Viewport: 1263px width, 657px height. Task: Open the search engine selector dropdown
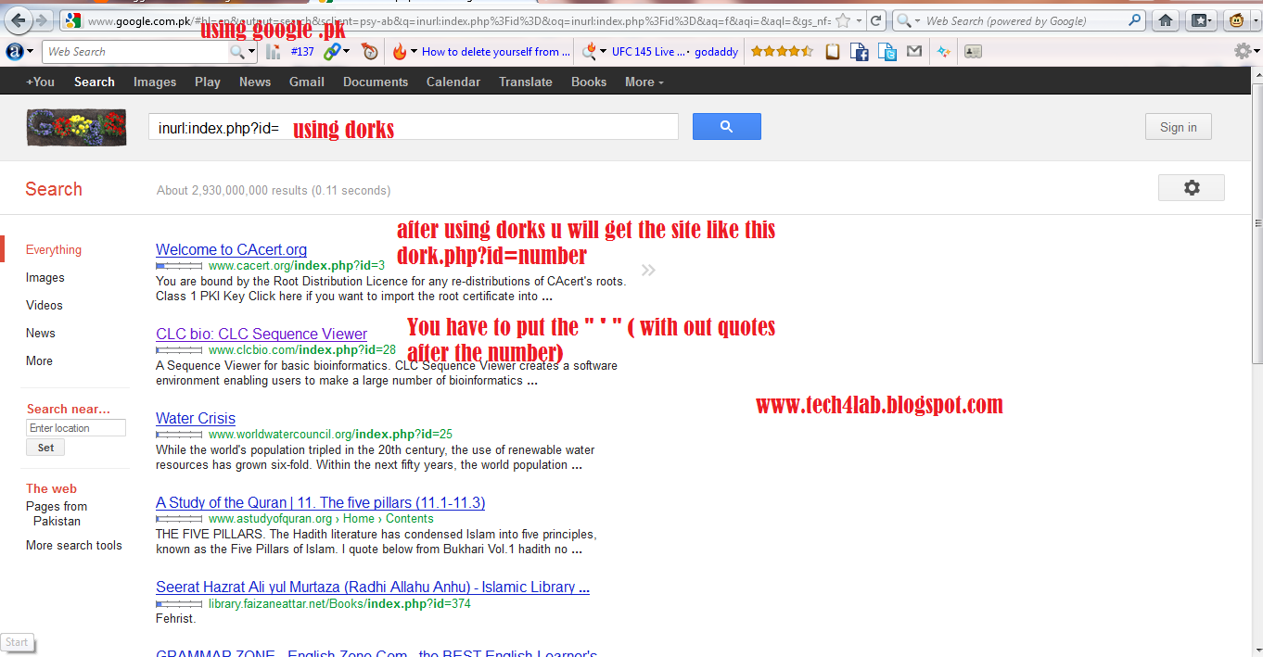[x=917, y=20]
